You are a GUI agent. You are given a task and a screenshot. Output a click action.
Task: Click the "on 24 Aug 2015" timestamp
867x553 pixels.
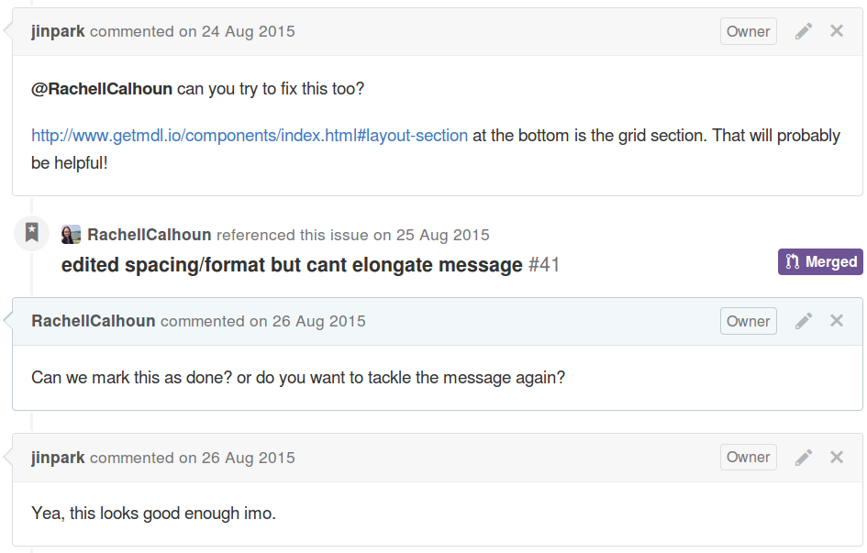(x=237, y=31)
